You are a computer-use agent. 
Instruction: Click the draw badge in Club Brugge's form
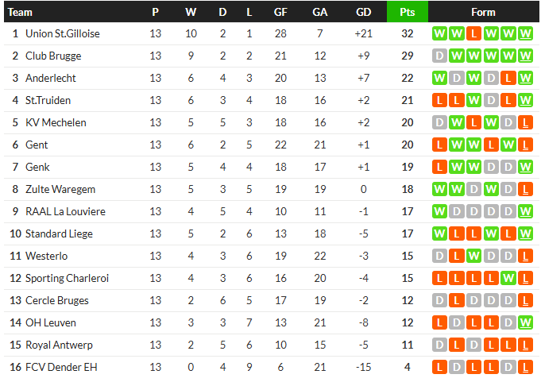(439, 56)
